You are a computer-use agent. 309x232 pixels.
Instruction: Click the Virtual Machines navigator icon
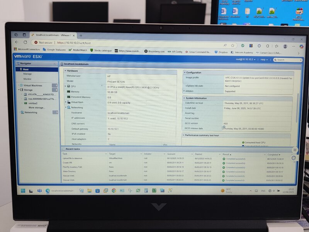21,85
